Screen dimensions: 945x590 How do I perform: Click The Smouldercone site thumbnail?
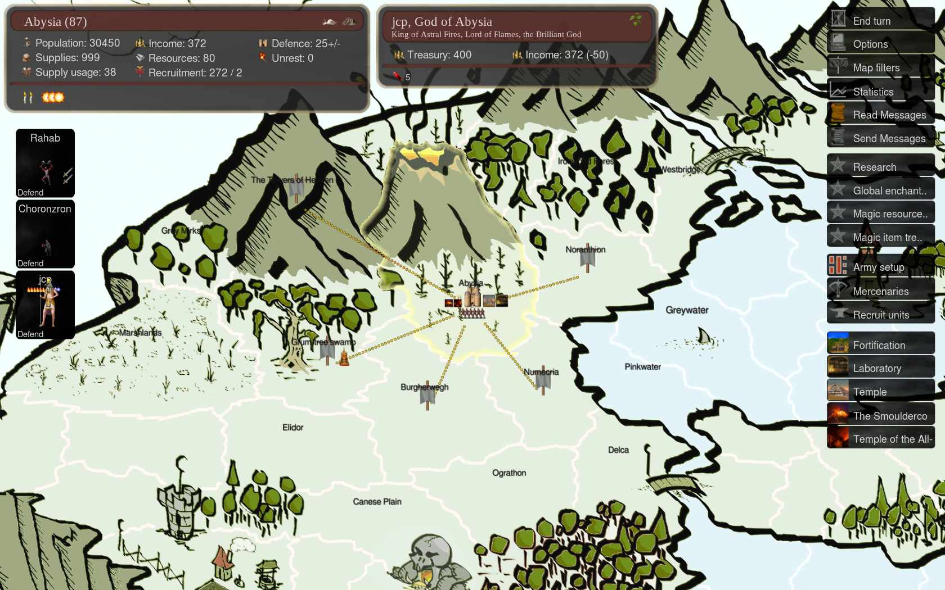pos(838,414)
